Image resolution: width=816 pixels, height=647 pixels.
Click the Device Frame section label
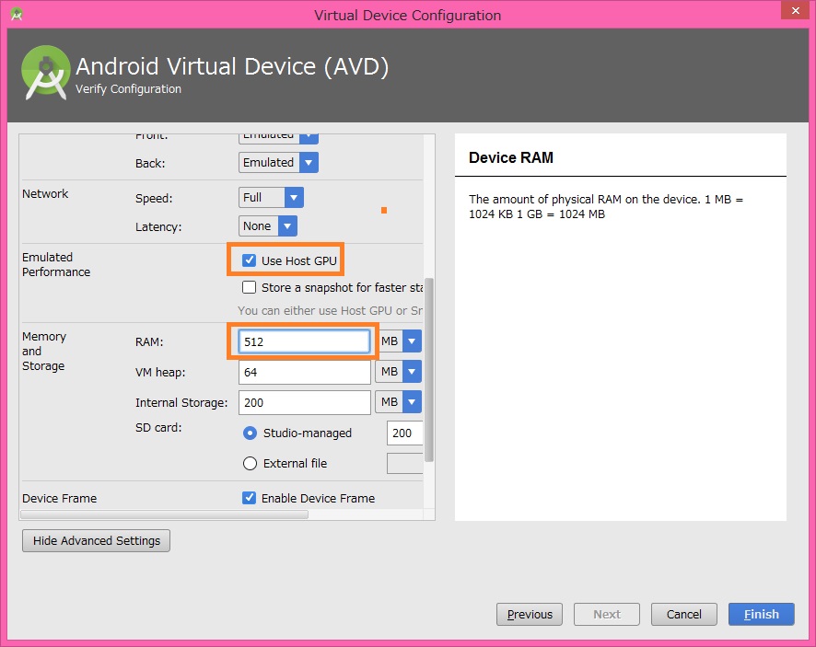pos(59,498)
